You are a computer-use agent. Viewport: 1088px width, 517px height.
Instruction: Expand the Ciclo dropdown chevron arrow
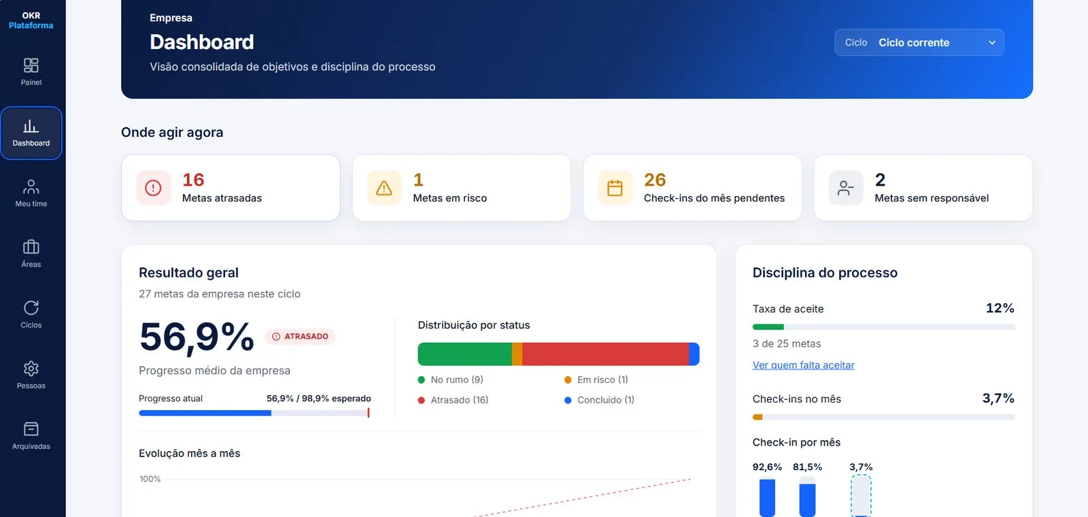991,43
